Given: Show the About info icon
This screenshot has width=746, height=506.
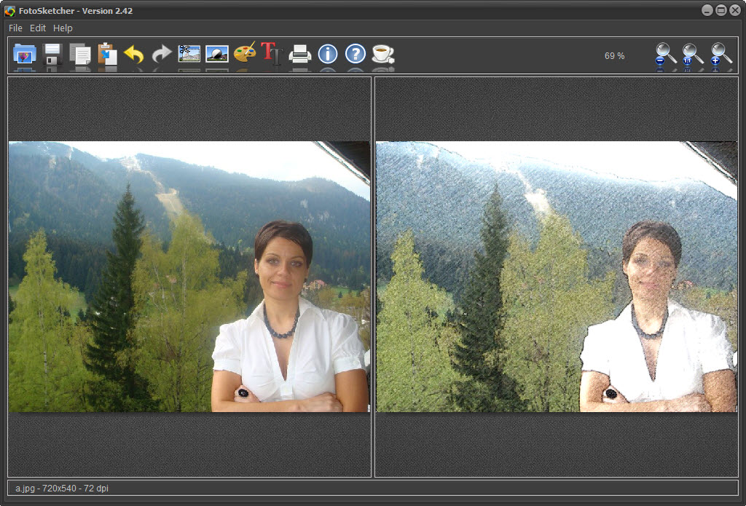Looking at the screenshot, I should pyautogui.click(x=328, y=55).
